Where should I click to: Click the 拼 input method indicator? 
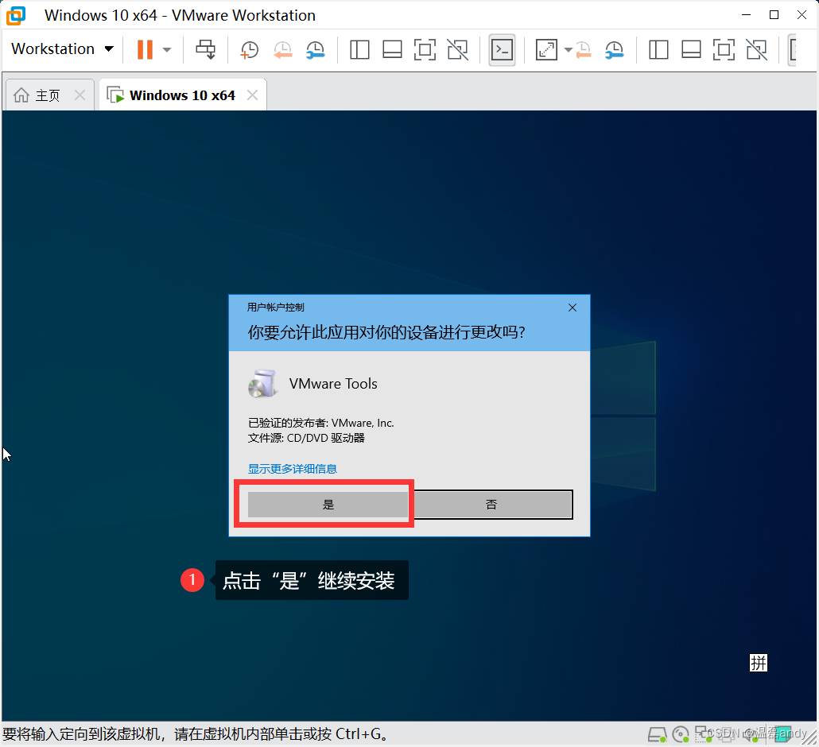759,663
